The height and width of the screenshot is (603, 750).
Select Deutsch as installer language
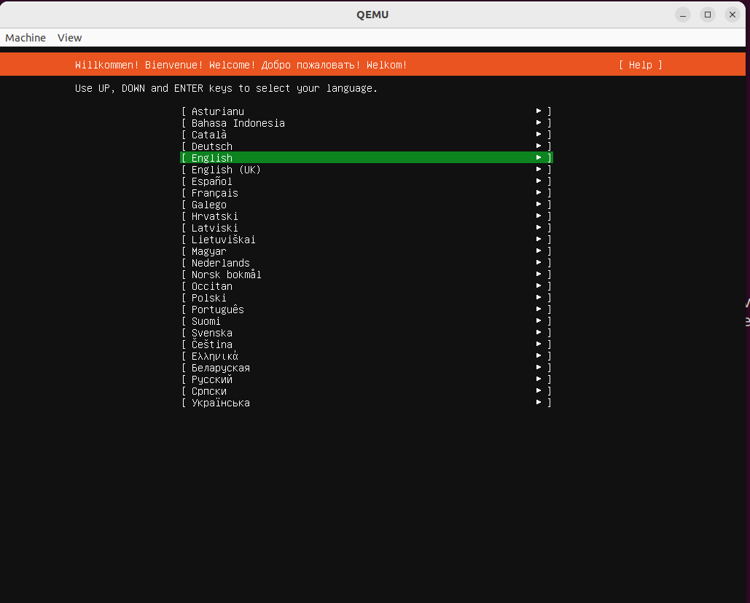click(x=211, y=146)
